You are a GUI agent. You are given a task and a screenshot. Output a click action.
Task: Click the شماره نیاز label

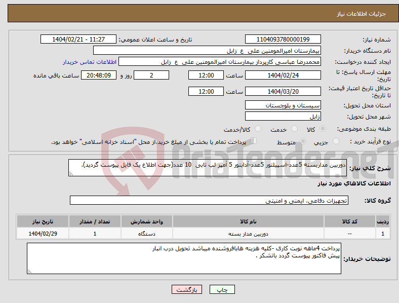click(377, 40)
